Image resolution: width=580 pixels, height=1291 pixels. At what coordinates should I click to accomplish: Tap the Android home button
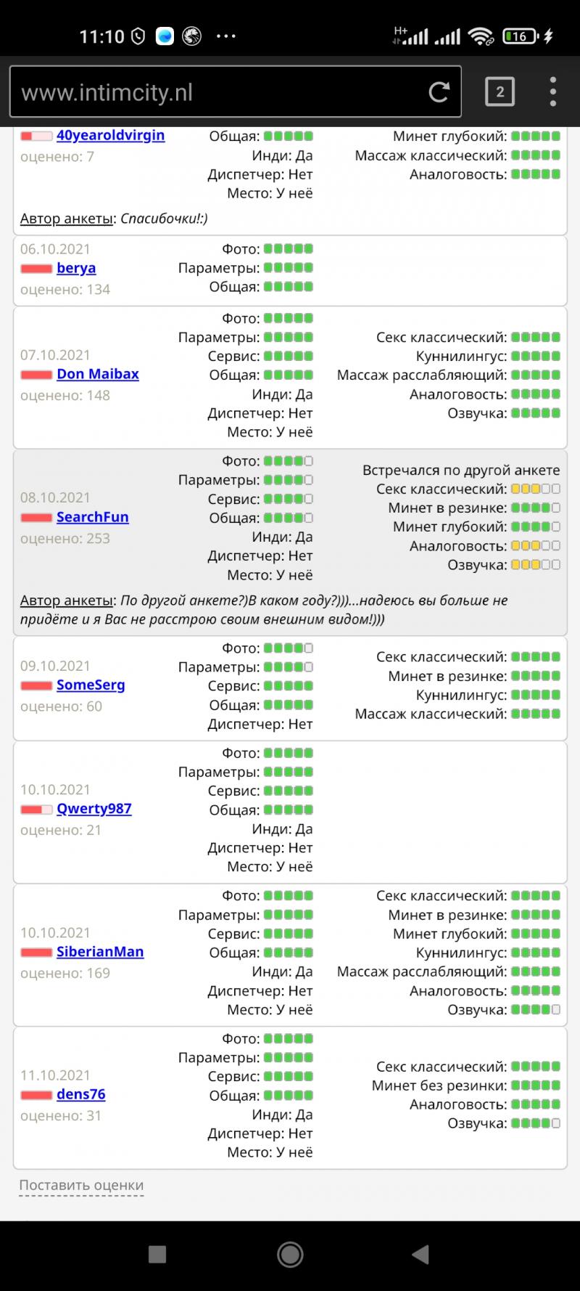pyautogui.click(x=290, y=1254)
